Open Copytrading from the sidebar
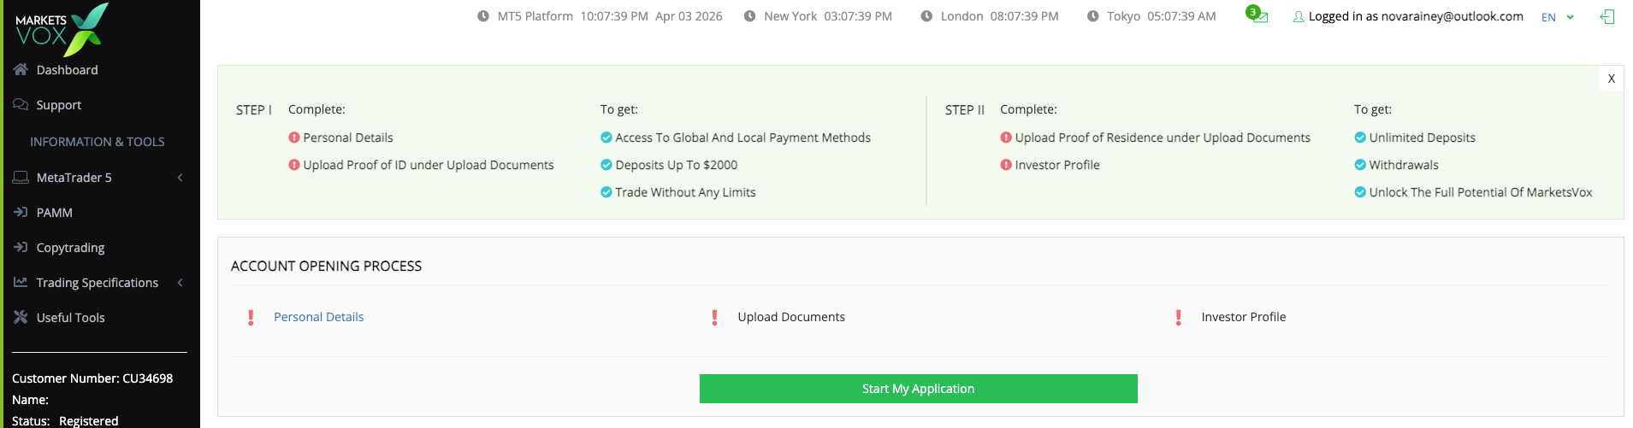 point(70,248)
